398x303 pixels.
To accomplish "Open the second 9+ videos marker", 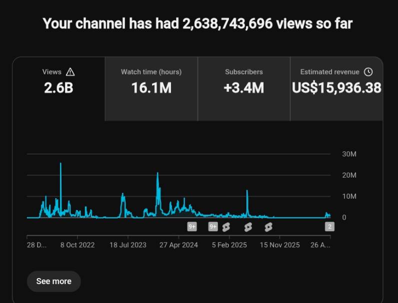I will pyautogui.click(x=213, y=227).
